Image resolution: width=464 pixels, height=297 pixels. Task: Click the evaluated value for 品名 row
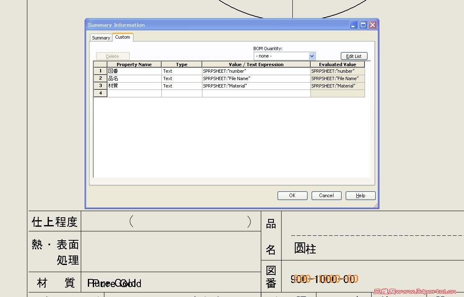point(338,78)
